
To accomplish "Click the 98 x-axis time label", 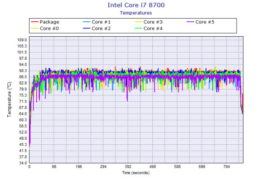I will click(54, 167).
